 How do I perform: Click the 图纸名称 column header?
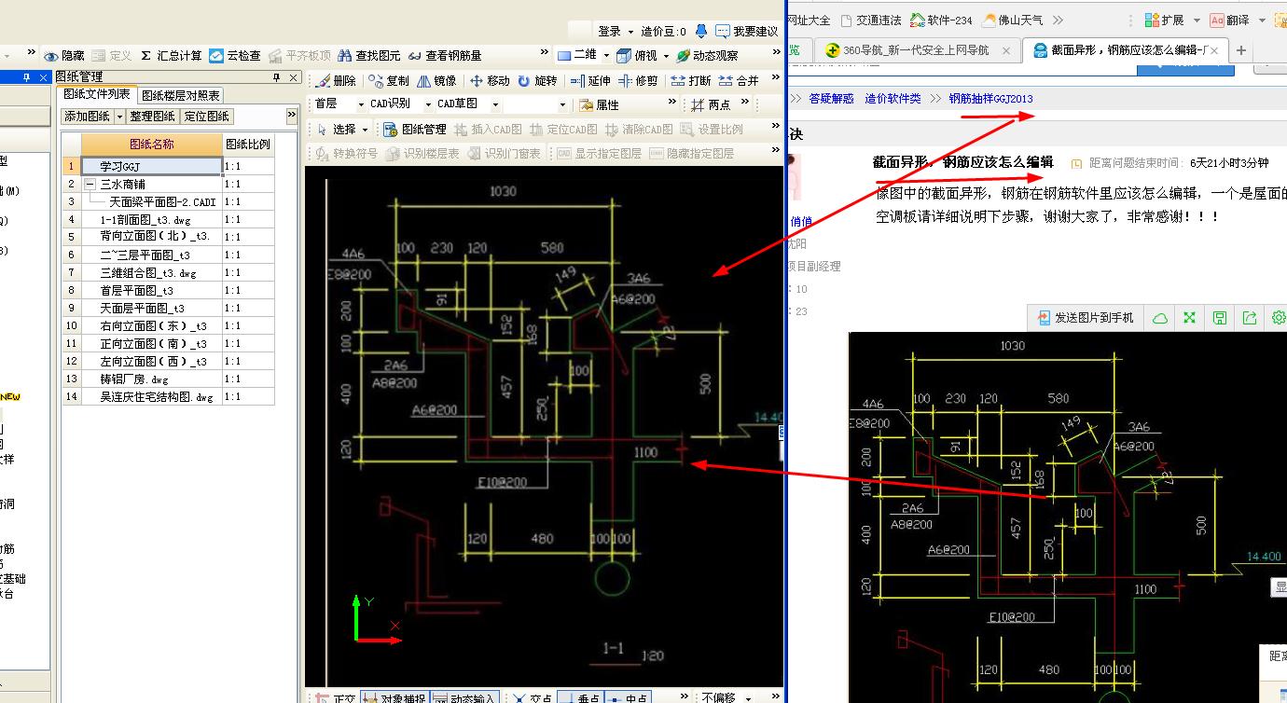151,145
